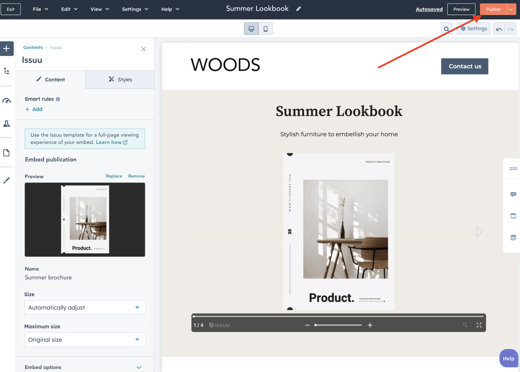
Task: Open the page Settings gear button
Action: (474, 29)
